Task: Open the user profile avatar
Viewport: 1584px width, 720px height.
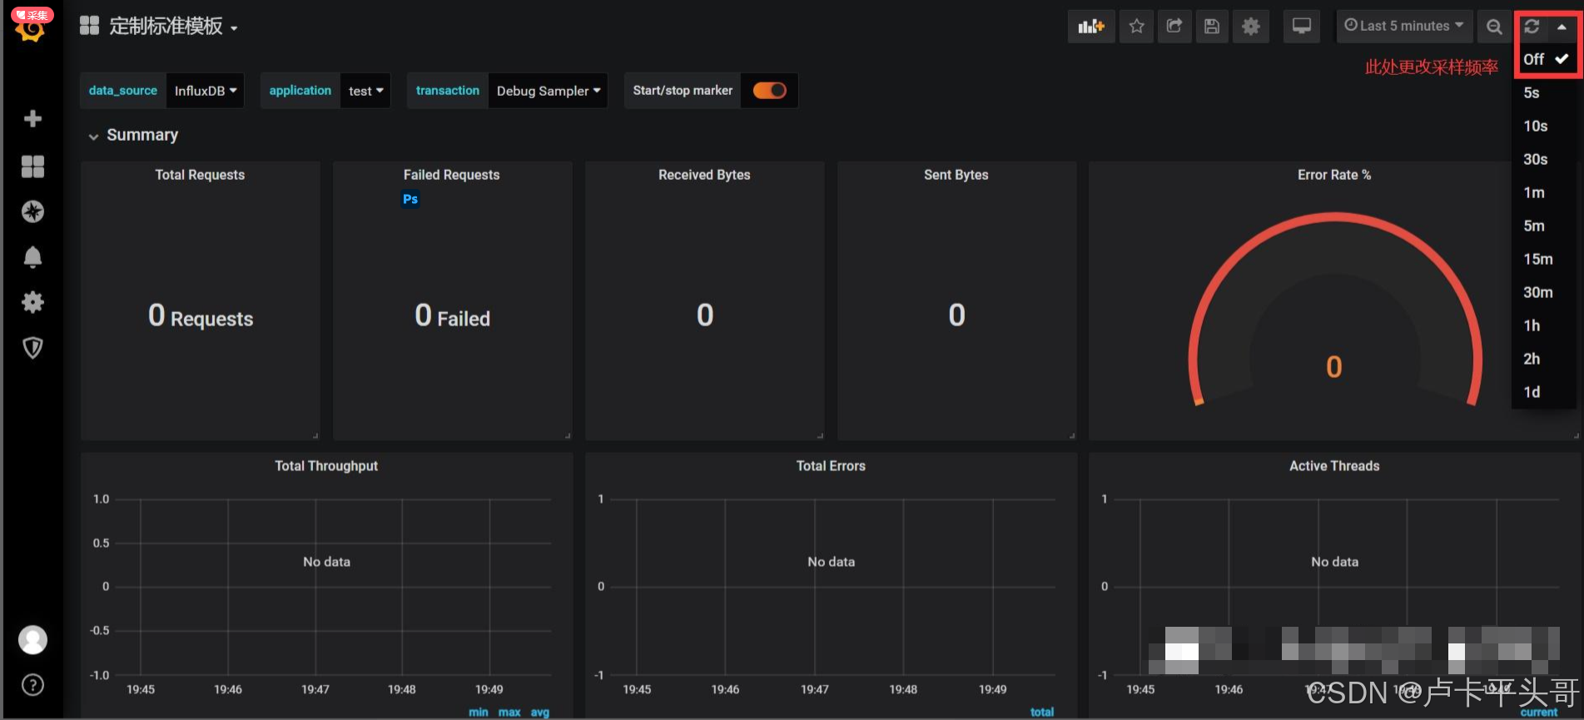Action: (x=32, y=640)
